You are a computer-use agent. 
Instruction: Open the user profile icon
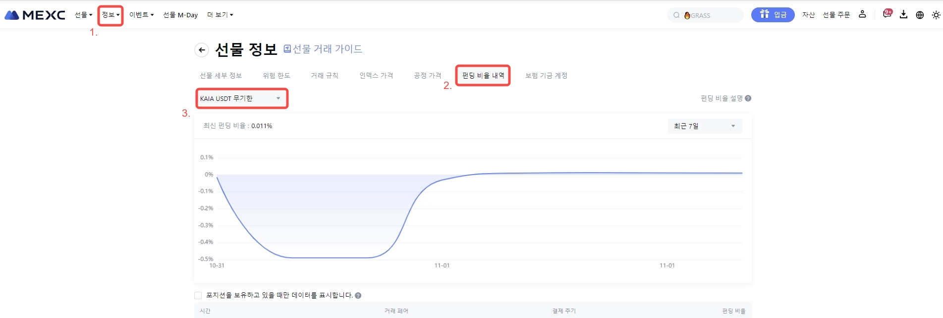pos(862,14)
